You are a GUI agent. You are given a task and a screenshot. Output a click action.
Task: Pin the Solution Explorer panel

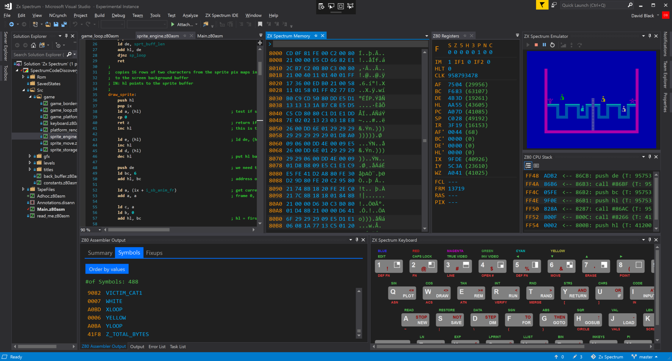(66, 36)
